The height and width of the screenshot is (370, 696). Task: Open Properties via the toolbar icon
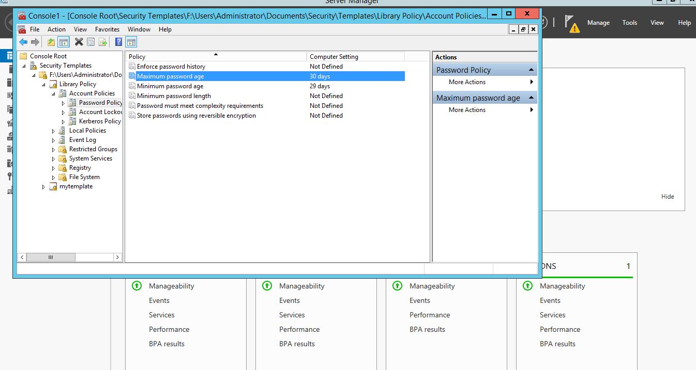point(91,42)
